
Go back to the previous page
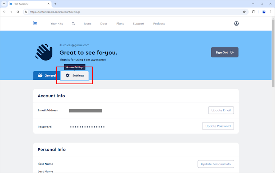tap(4, 12)
